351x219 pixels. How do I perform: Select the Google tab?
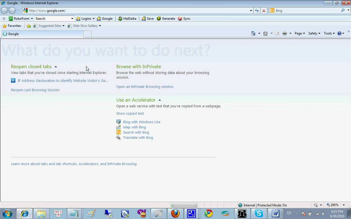[43, 34]
